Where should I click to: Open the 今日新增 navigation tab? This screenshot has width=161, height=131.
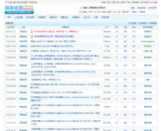click(19, 17)
